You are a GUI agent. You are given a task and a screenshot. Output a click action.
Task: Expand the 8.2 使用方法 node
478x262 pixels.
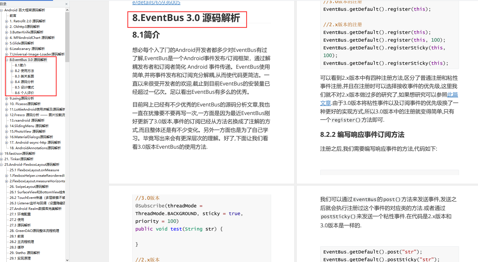(x=12, y=71)
